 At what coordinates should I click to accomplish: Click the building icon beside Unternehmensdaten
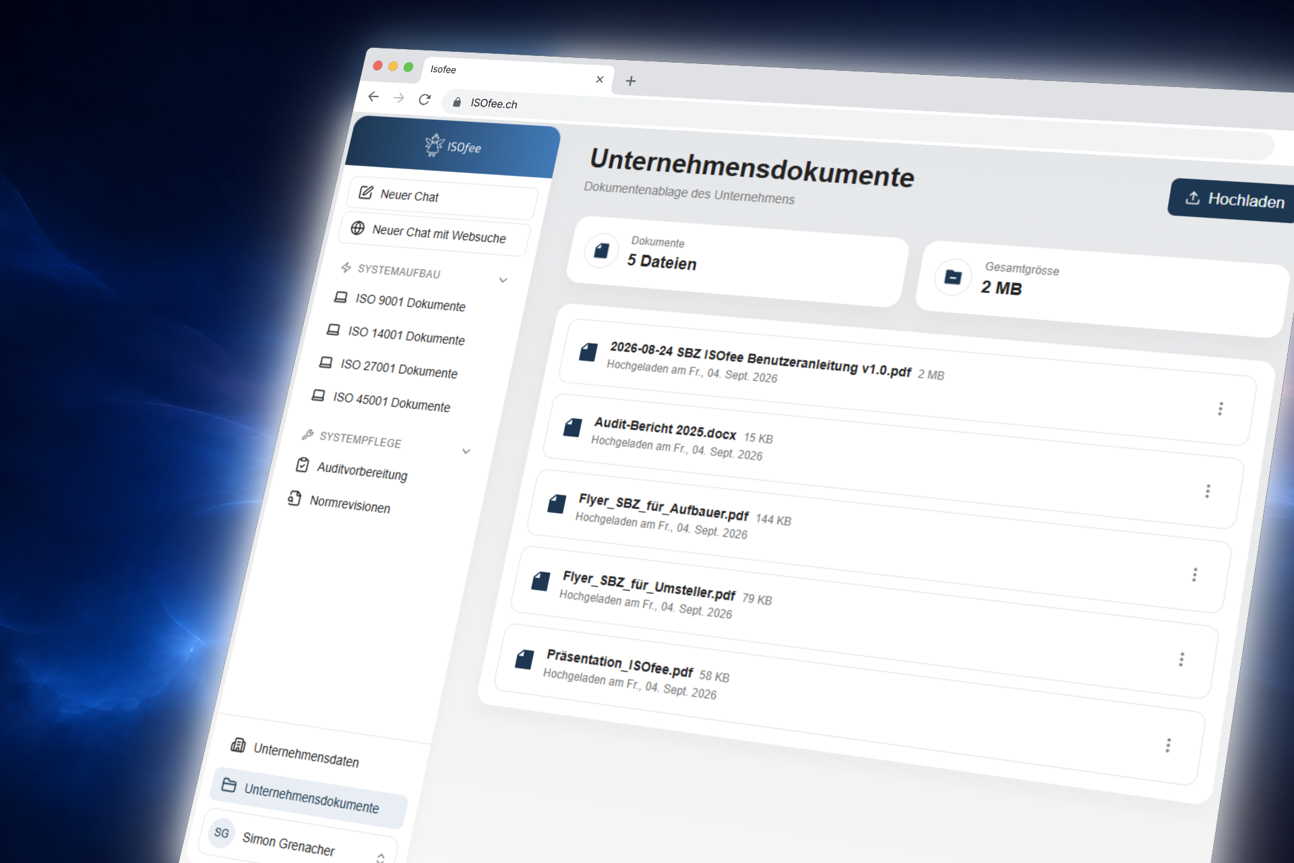click(238, 745)
